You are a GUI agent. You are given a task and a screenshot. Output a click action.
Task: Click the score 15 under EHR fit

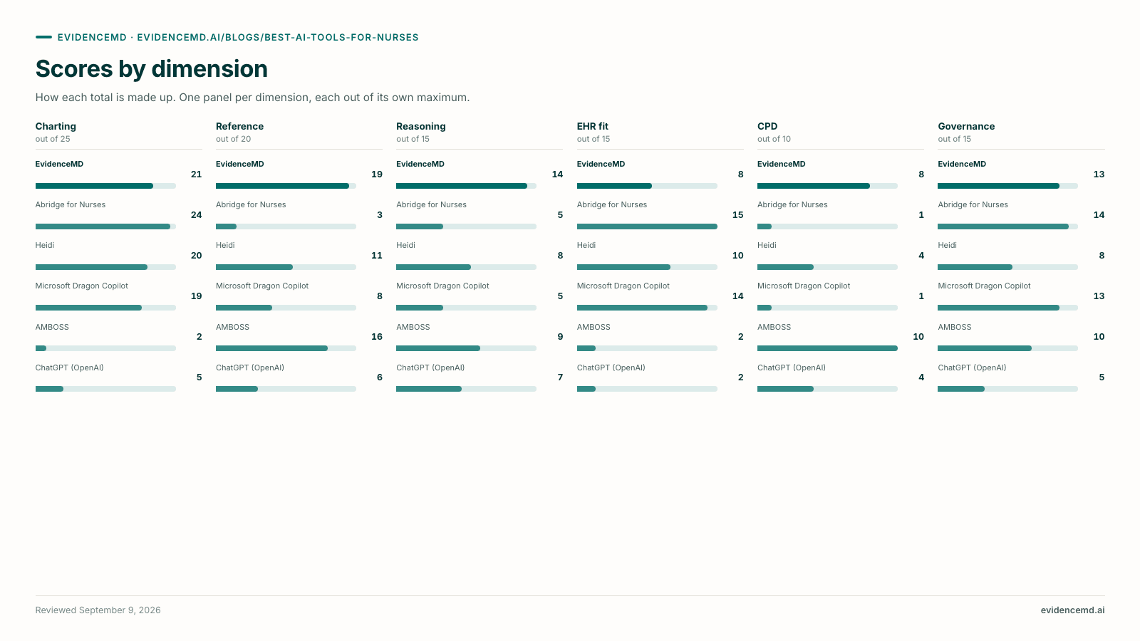[x=738, y=214]
